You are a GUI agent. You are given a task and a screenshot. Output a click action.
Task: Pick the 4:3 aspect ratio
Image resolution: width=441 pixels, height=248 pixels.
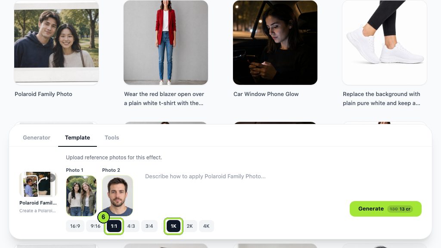[131, 226]
